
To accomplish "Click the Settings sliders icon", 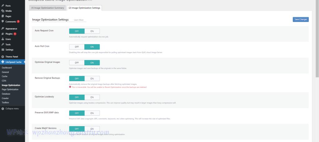I will pyautogui.click(x=2, y=50).
